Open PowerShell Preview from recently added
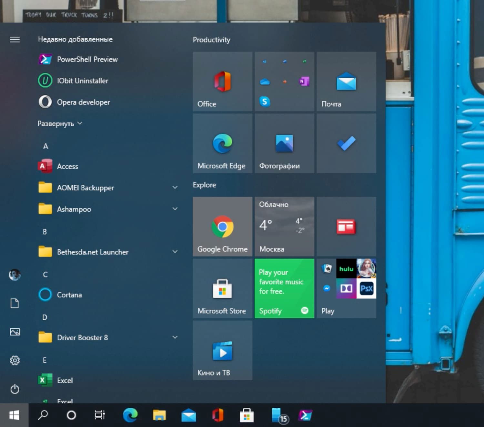This screenshot has width=484, height=427. [x=87, y=59]
